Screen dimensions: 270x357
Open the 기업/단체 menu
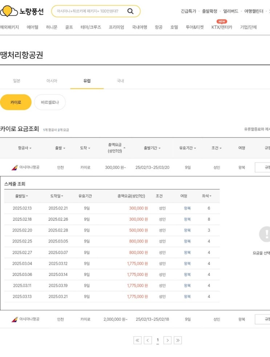click(248, 27)
